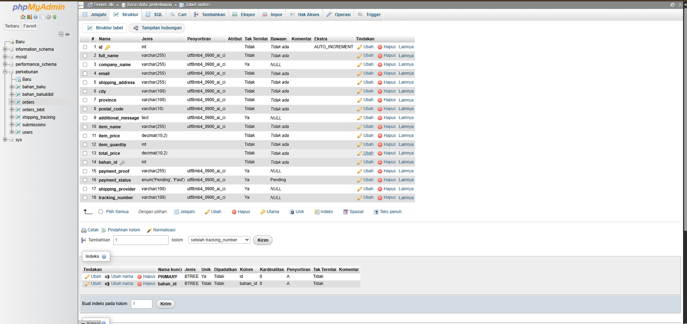Click the Cetak printer icon
This screenshot has width=687, height=324.
click(x=84, y=230)
